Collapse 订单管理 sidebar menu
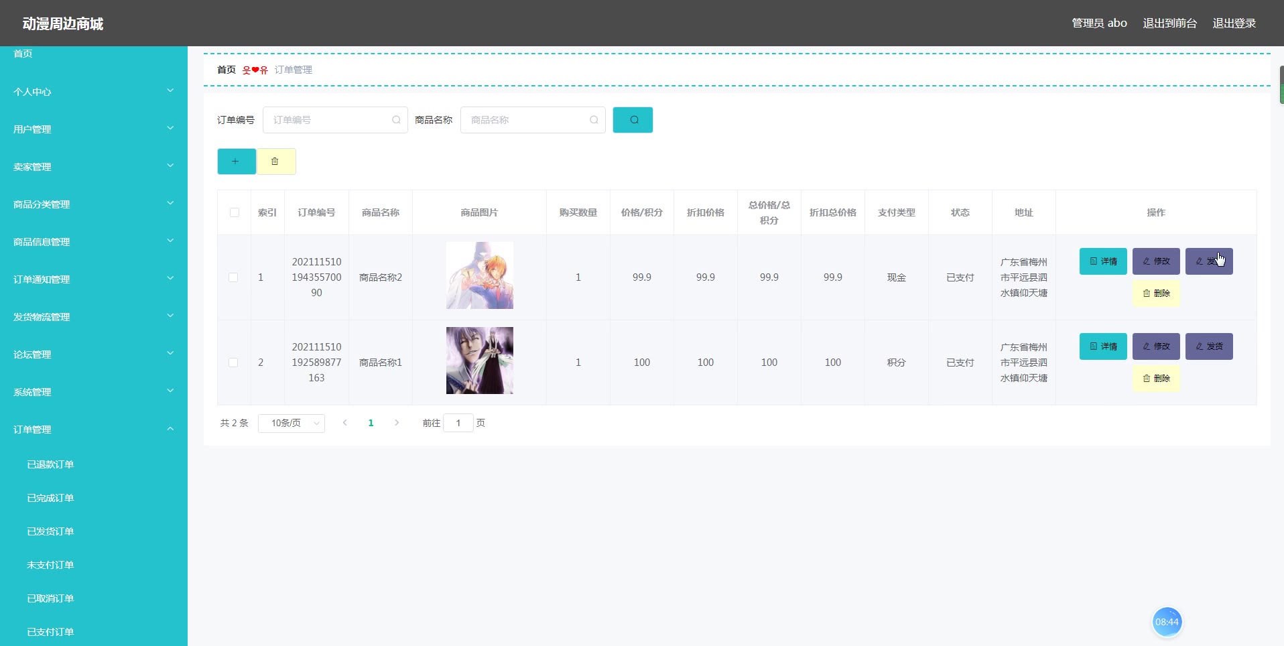 94,430
